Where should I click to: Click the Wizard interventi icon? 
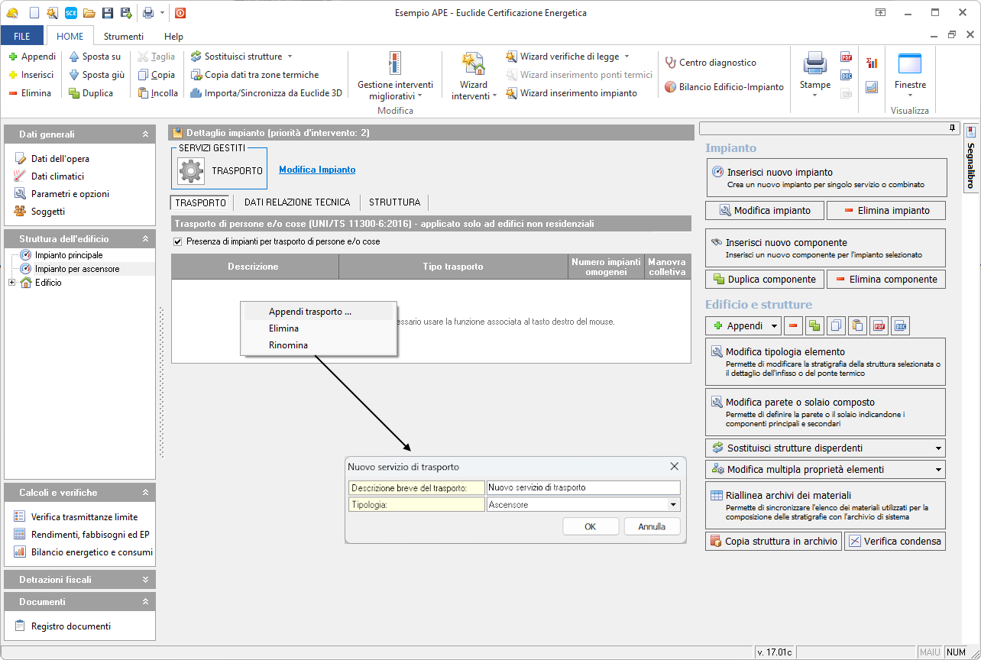click(x=474, y=64)
